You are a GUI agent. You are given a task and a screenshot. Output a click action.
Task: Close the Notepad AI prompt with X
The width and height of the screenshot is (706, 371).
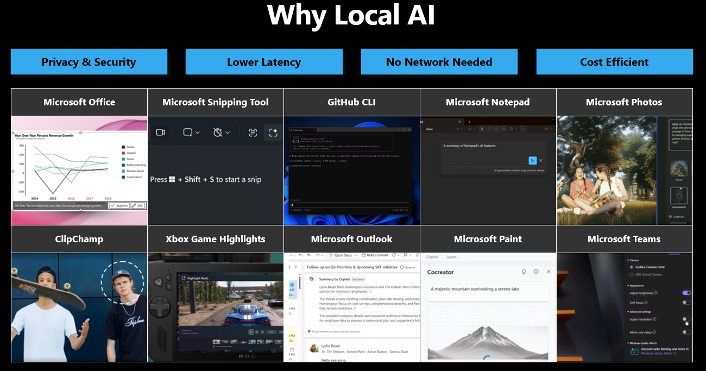point(541,160)
